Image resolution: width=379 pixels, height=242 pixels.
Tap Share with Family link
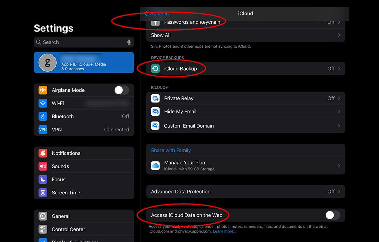coord(171,150)
